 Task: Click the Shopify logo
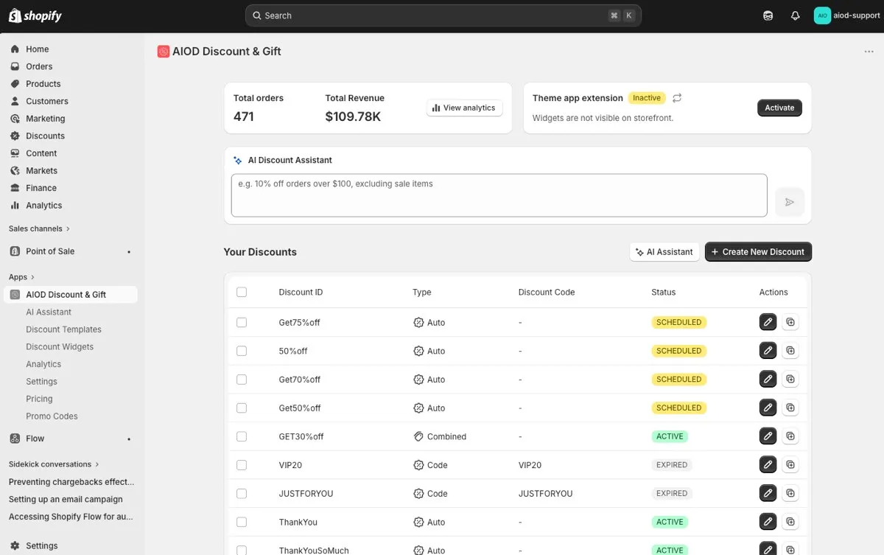coord(35,15)
